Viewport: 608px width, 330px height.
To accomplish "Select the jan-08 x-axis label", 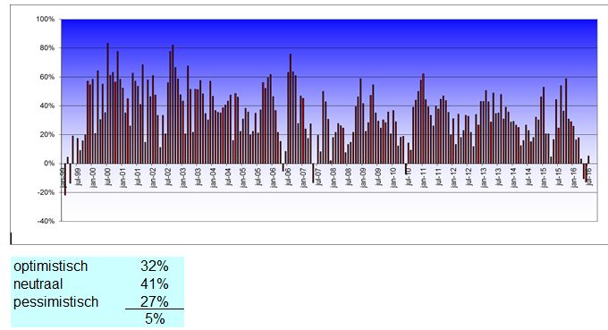I will click(334, 177).
